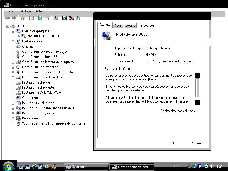Screen dimensions: 228x171
Task: Click the Windows Start orb
Action: (9, 166)
